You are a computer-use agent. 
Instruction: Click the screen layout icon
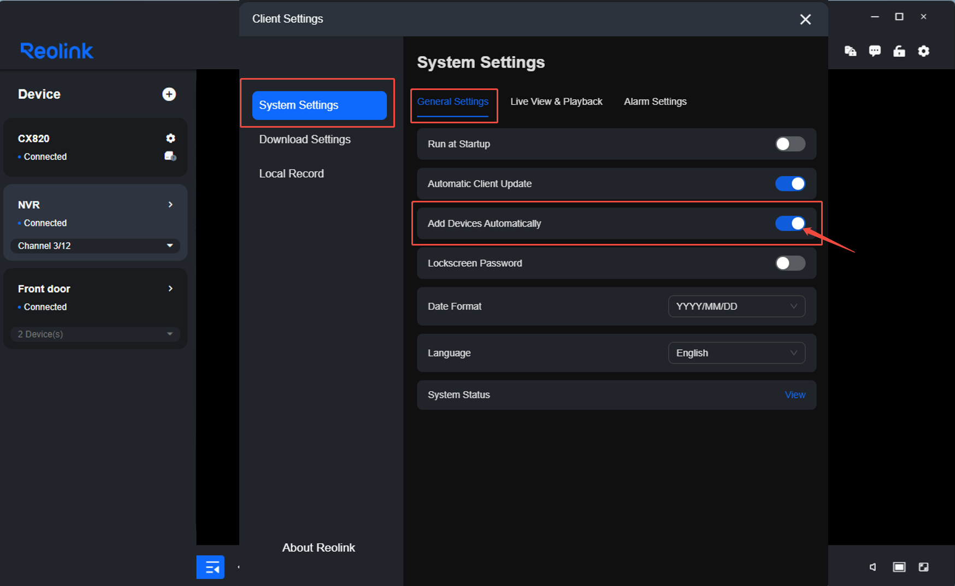tap(899, 567)
